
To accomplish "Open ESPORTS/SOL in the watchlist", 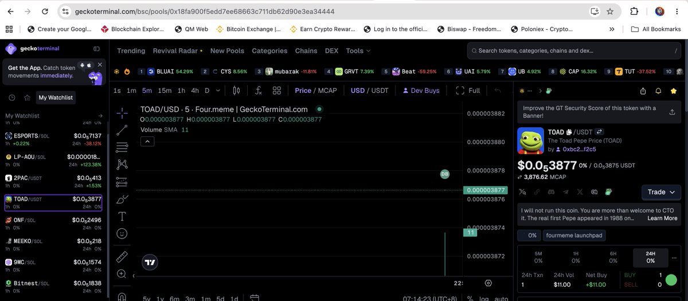I will coord(53,139).
